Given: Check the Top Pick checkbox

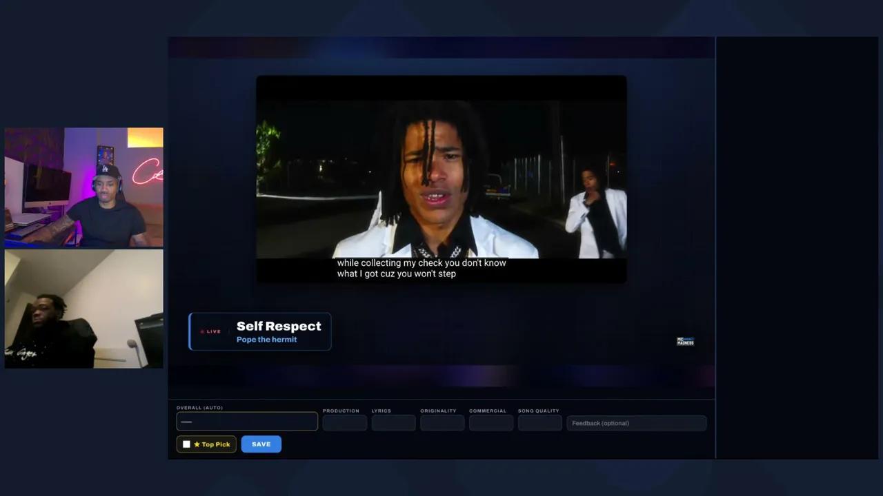Looking at the screenshot, I should (x=186, y=444).
